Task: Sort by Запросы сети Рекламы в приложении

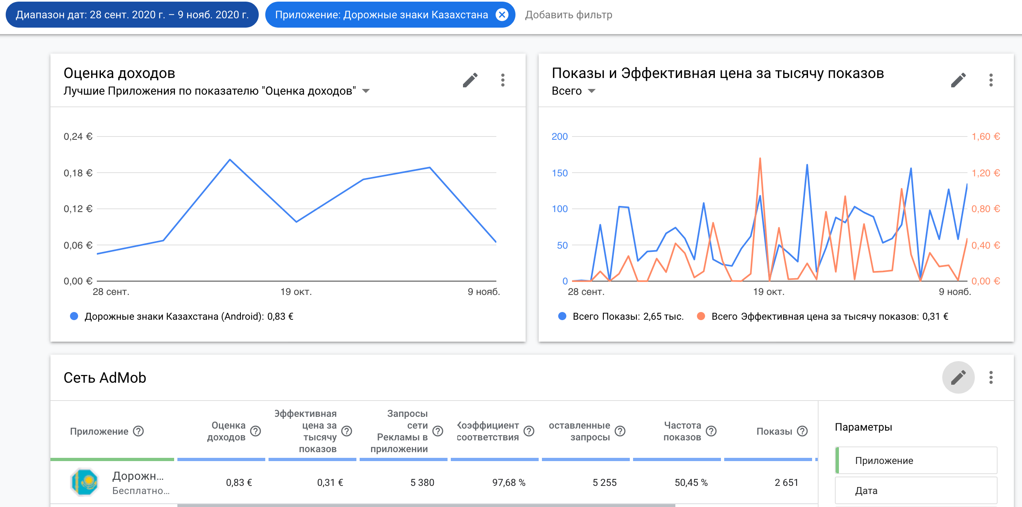Action: (399, 431)
